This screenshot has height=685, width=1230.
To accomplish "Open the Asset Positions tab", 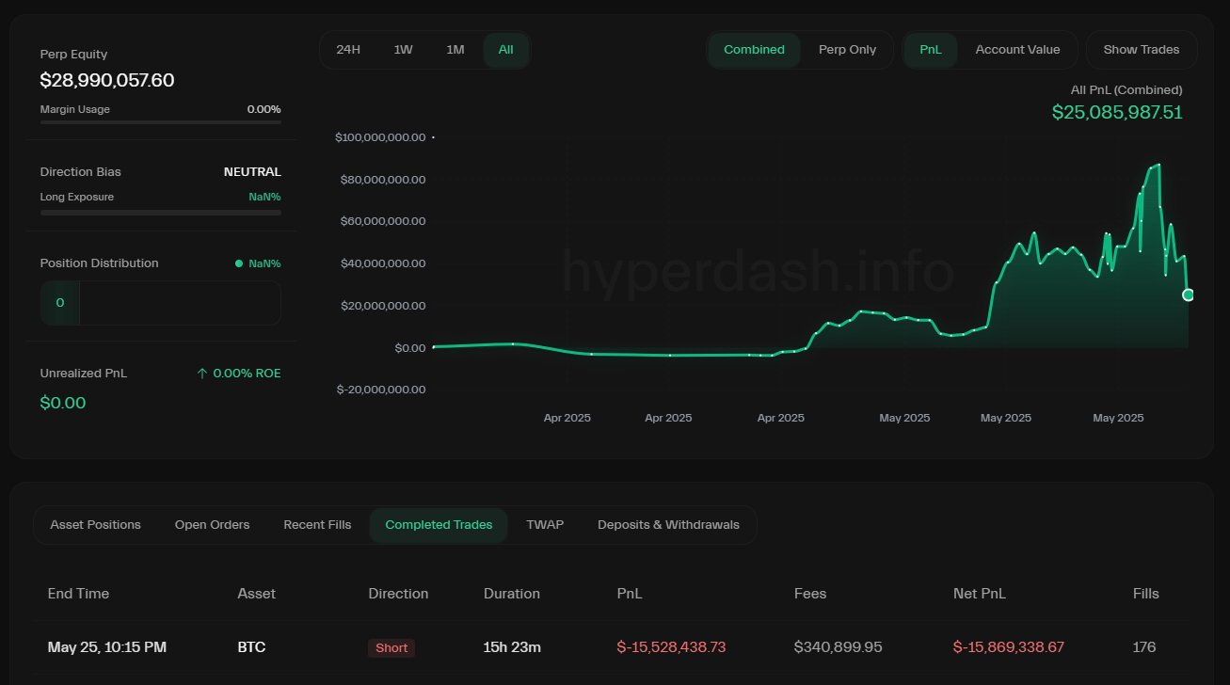I will point(95,525).
